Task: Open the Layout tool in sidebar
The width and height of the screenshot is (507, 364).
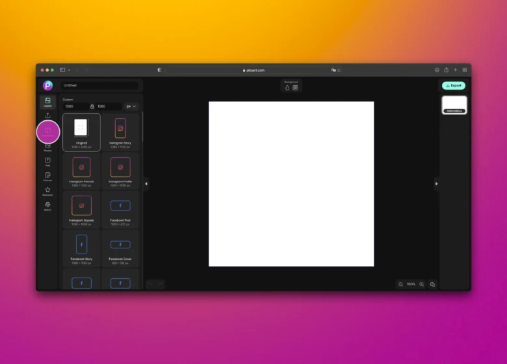Action: click(47, 102)
